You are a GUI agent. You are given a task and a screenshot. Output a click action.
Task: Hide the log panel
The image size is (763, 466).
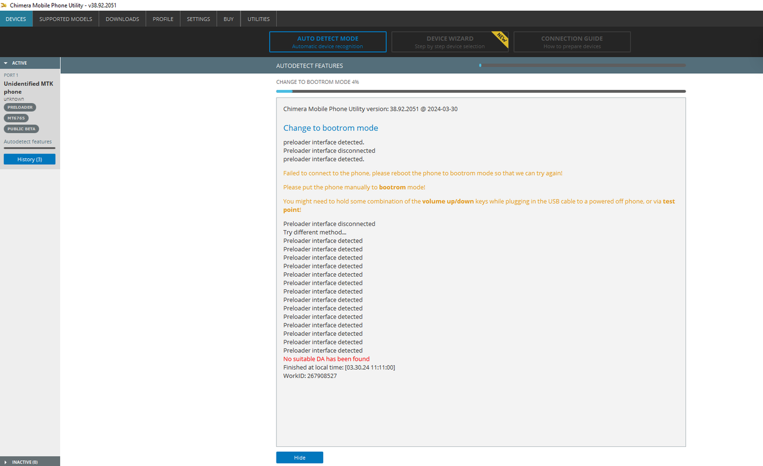[299, 457]
